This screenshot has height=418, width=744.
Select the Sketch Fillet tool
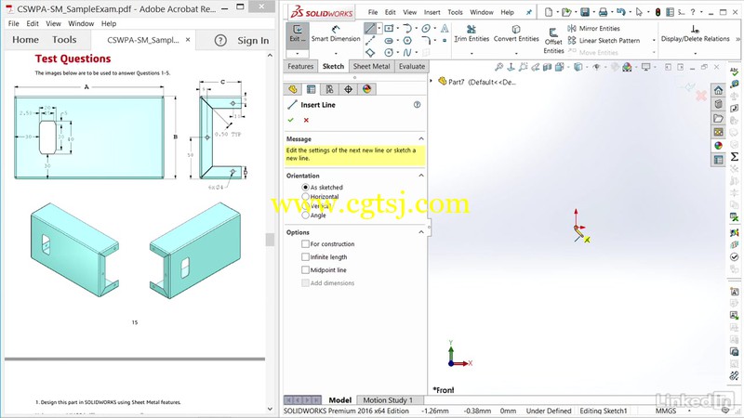[x=426, y=41]
